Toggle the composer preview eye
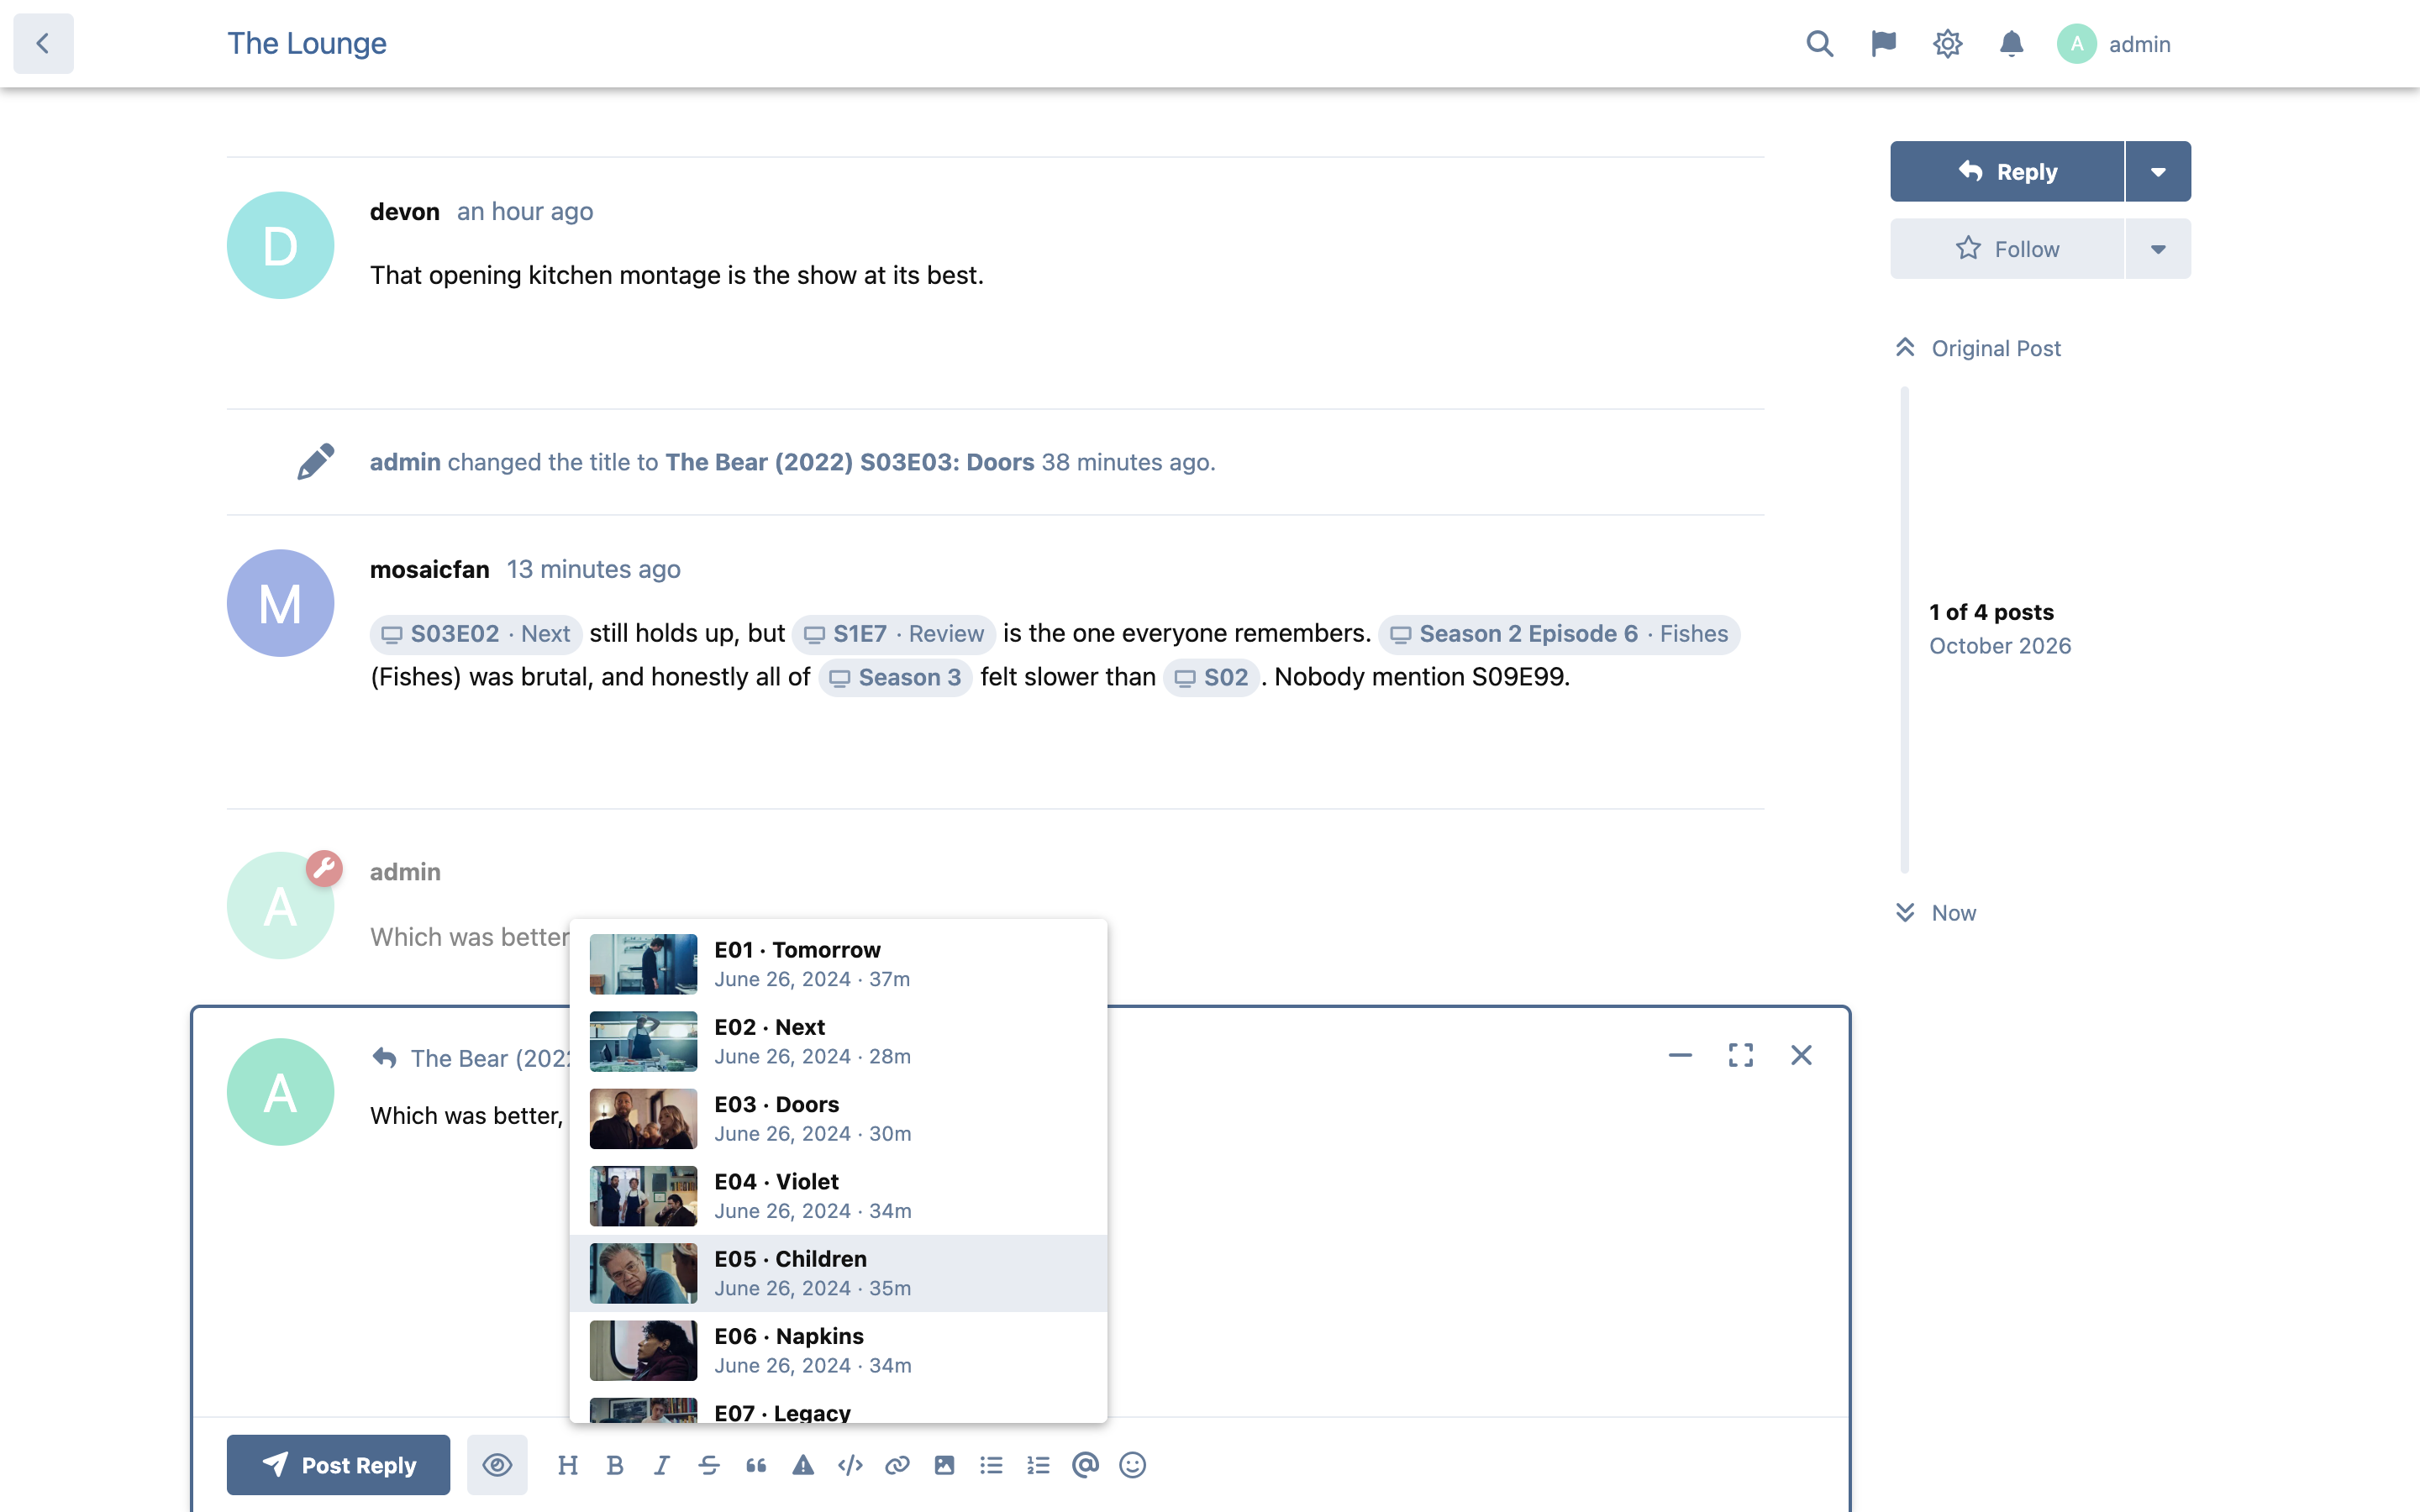 (x=497, y=1465)
